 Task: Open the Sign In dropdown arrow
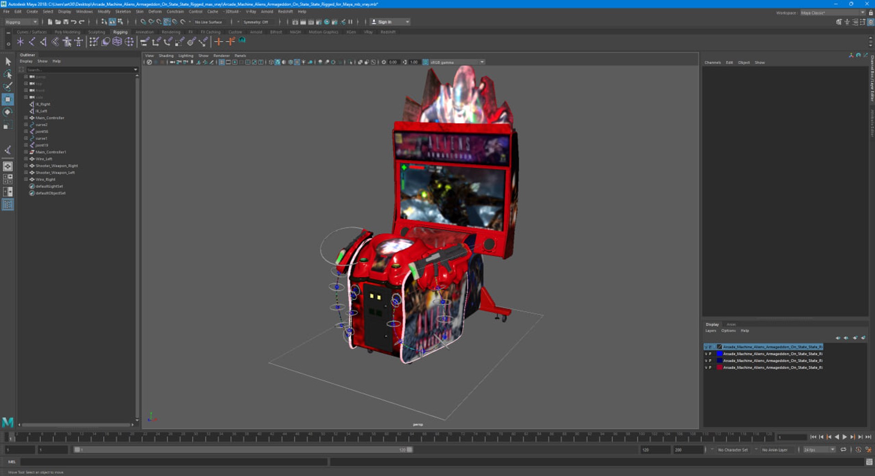[407, 22]
